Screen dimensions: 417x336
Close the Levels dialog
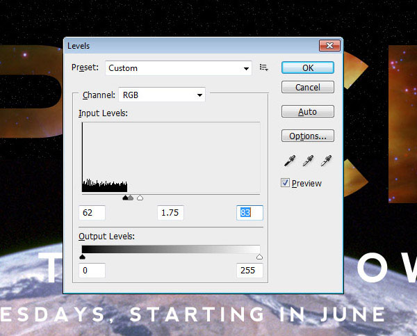(329, 45)
